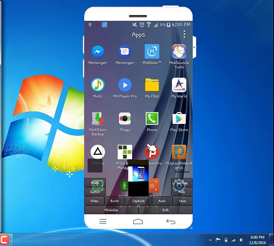Image resolution: width=274 pixels, height=246 pixels.
Task: Open the Psiphon Pro app
Action: tap(152, 152)
